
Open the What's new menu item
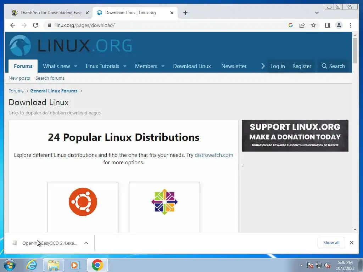click(56, 66)
